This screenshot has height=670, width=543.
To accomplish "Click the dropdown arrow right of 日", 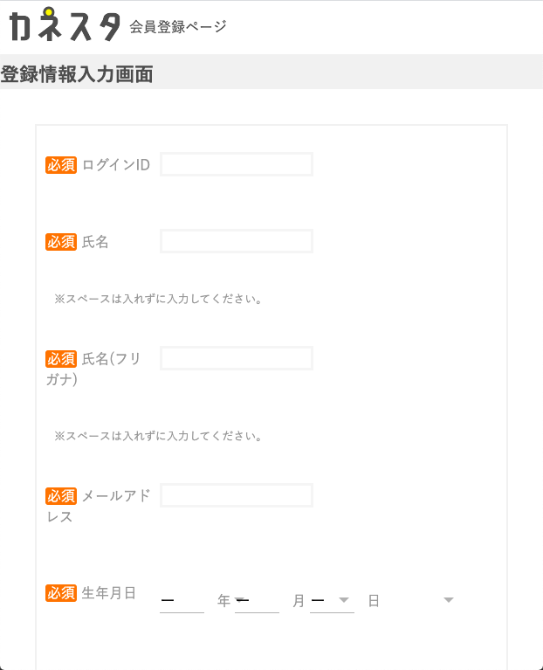I will (448, 600).
